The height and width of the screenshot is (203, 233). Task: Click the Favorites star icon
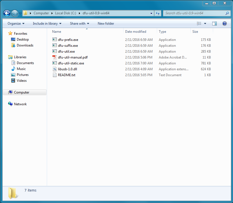coord(10,33)
